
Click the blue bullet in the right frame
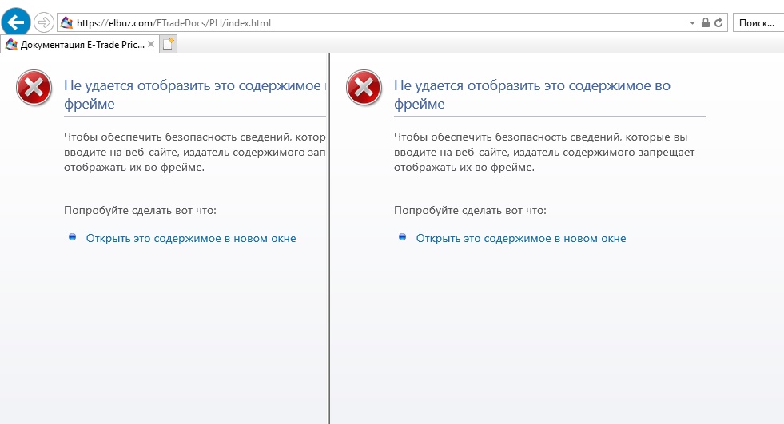click(x=403, y=236)
